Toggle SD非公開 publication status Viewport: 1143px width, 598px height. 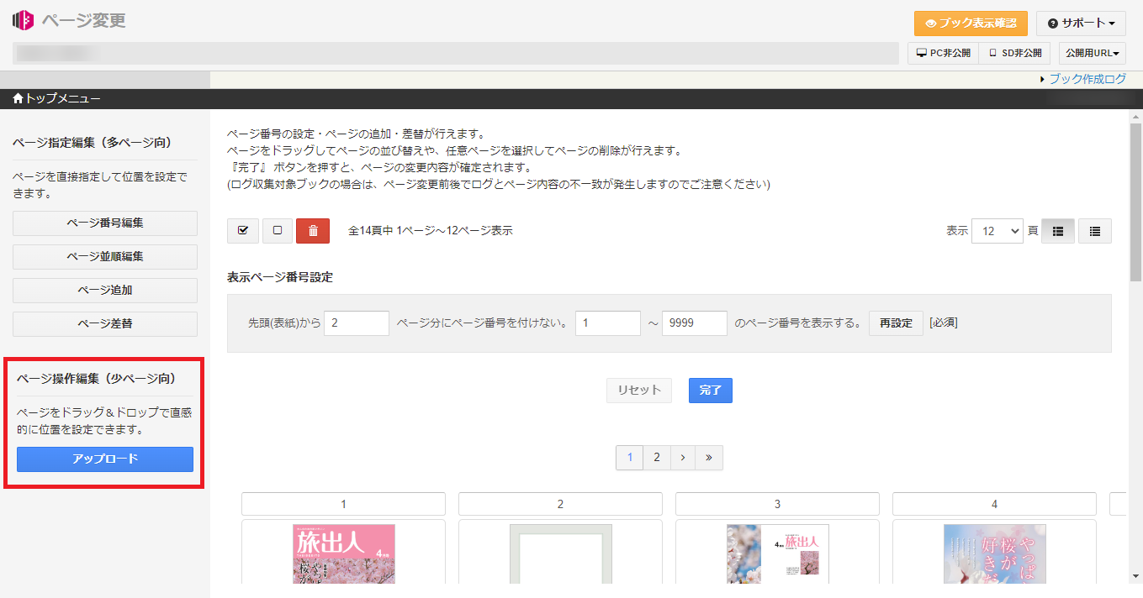[1014, 52]
